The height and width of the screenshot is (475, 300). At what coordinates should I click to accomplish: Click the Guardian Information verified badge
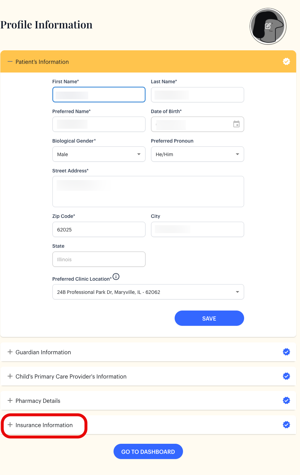(286, 352)
